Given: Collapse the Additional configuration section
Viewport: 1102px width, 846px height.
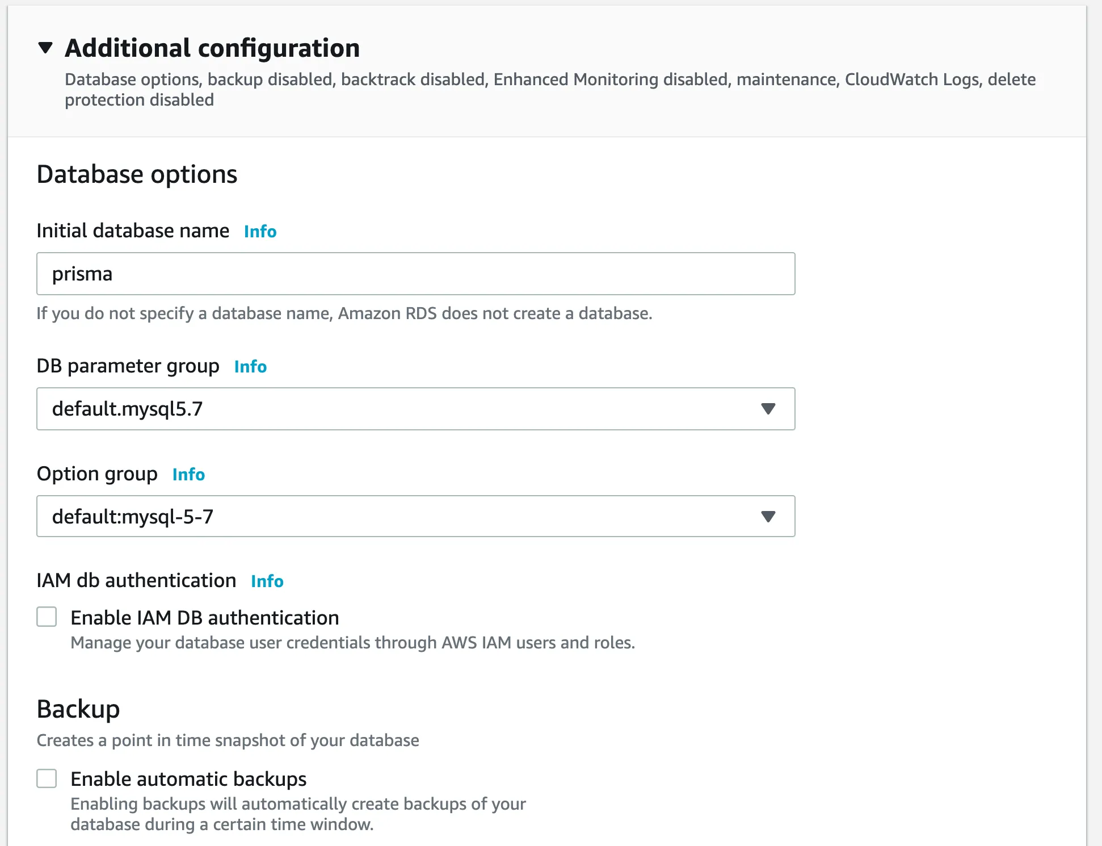Looking at the screenshot, I should [45, 48].
